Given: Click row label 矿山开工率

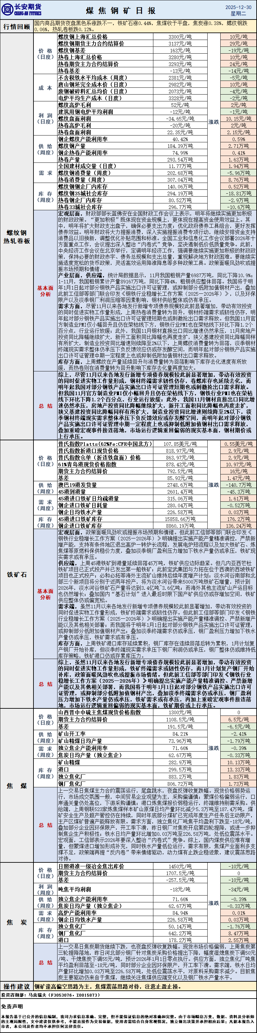Looking at the screenshot, I should (72, 733).
